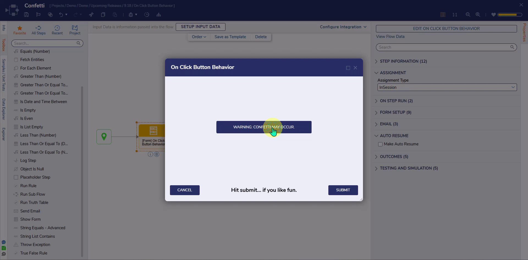The image size is (528, 260).
Task: Switch to the Recent tab
Action: pos(57,30)
